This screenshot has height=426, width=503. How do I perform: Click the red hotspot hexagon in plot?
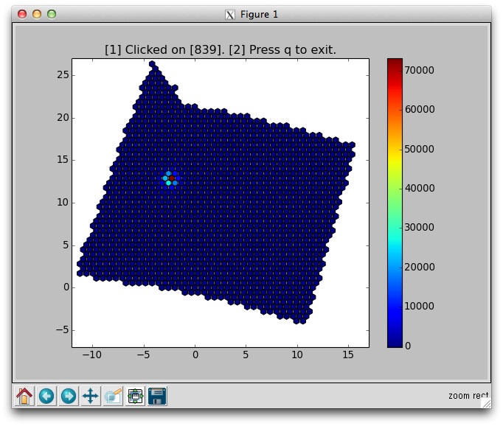[171, 178]
